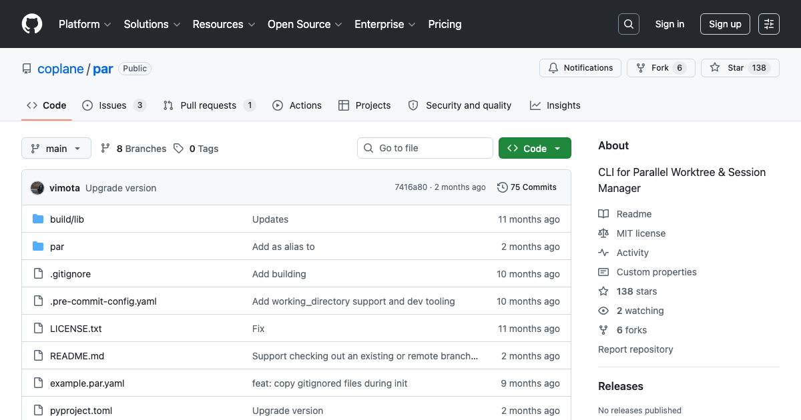Screen dimensions: 801x420
Task: Open the Pricing page
Action: click(445, 24)
